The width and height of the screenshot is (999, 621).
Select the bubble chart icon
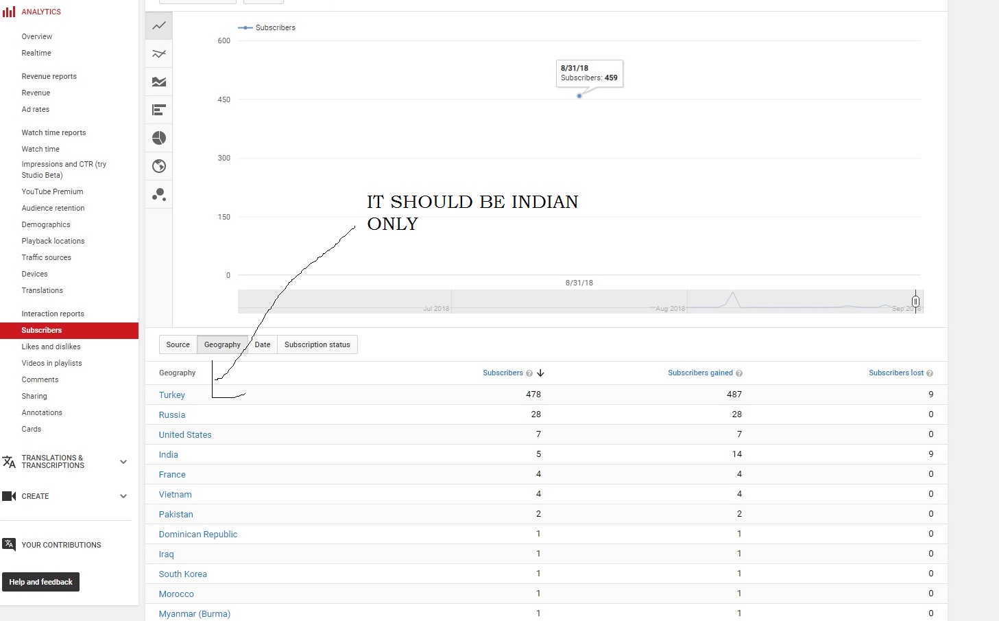(159, 195)
